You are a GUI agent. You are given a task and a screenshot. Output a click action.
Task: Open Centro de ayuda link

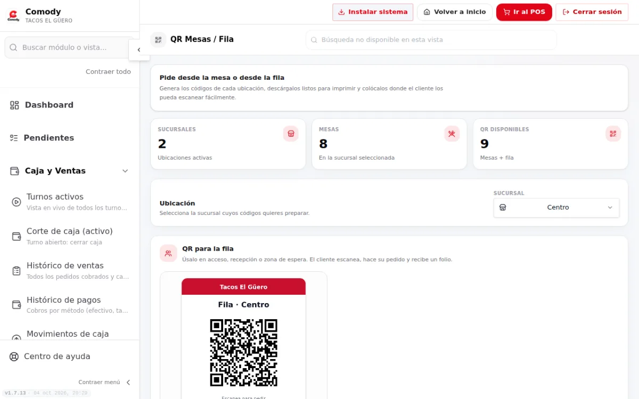(57, 356)
